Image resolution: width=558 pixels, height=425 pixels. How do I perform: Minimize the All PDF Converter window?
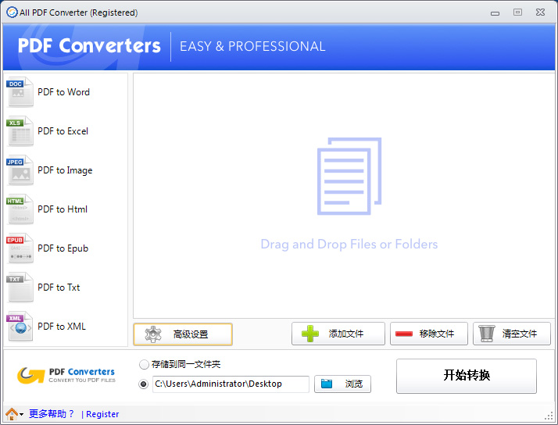pos(495,13)
